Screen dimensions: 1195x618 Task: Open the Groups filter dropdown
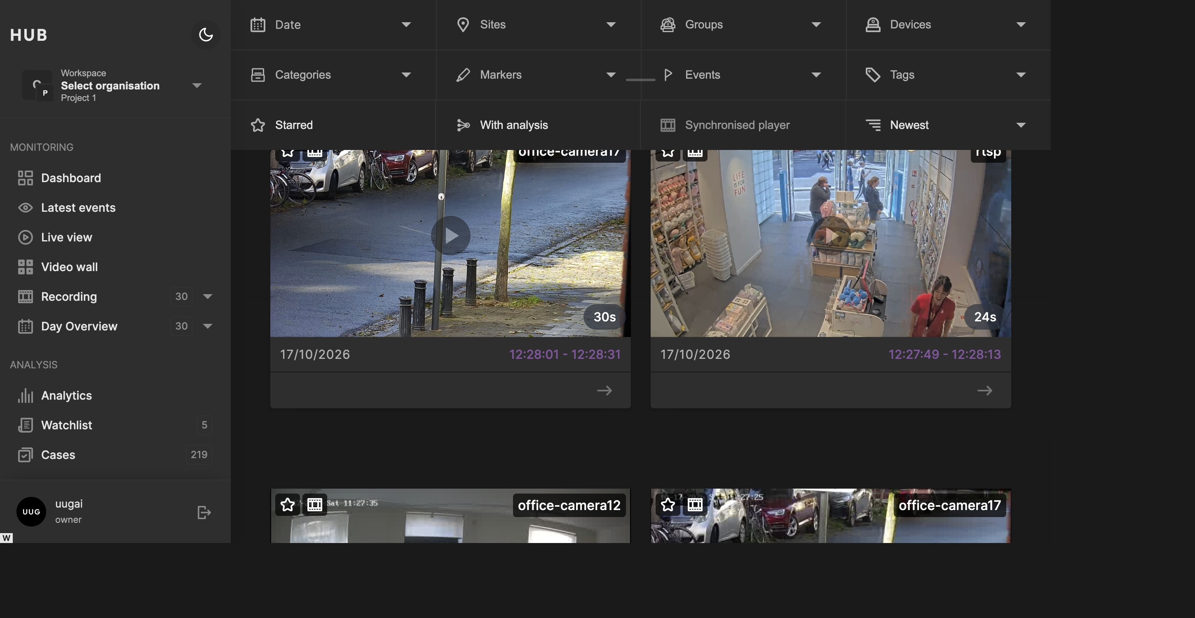(x=743, y=25)
